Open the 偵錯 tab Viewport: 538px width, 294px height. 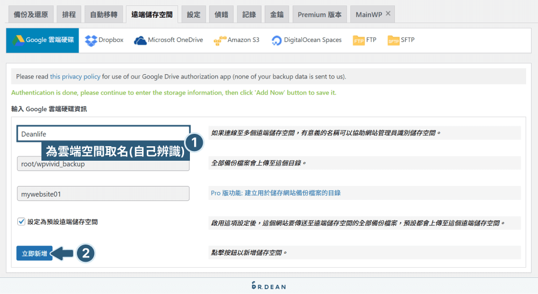[221, 15]
